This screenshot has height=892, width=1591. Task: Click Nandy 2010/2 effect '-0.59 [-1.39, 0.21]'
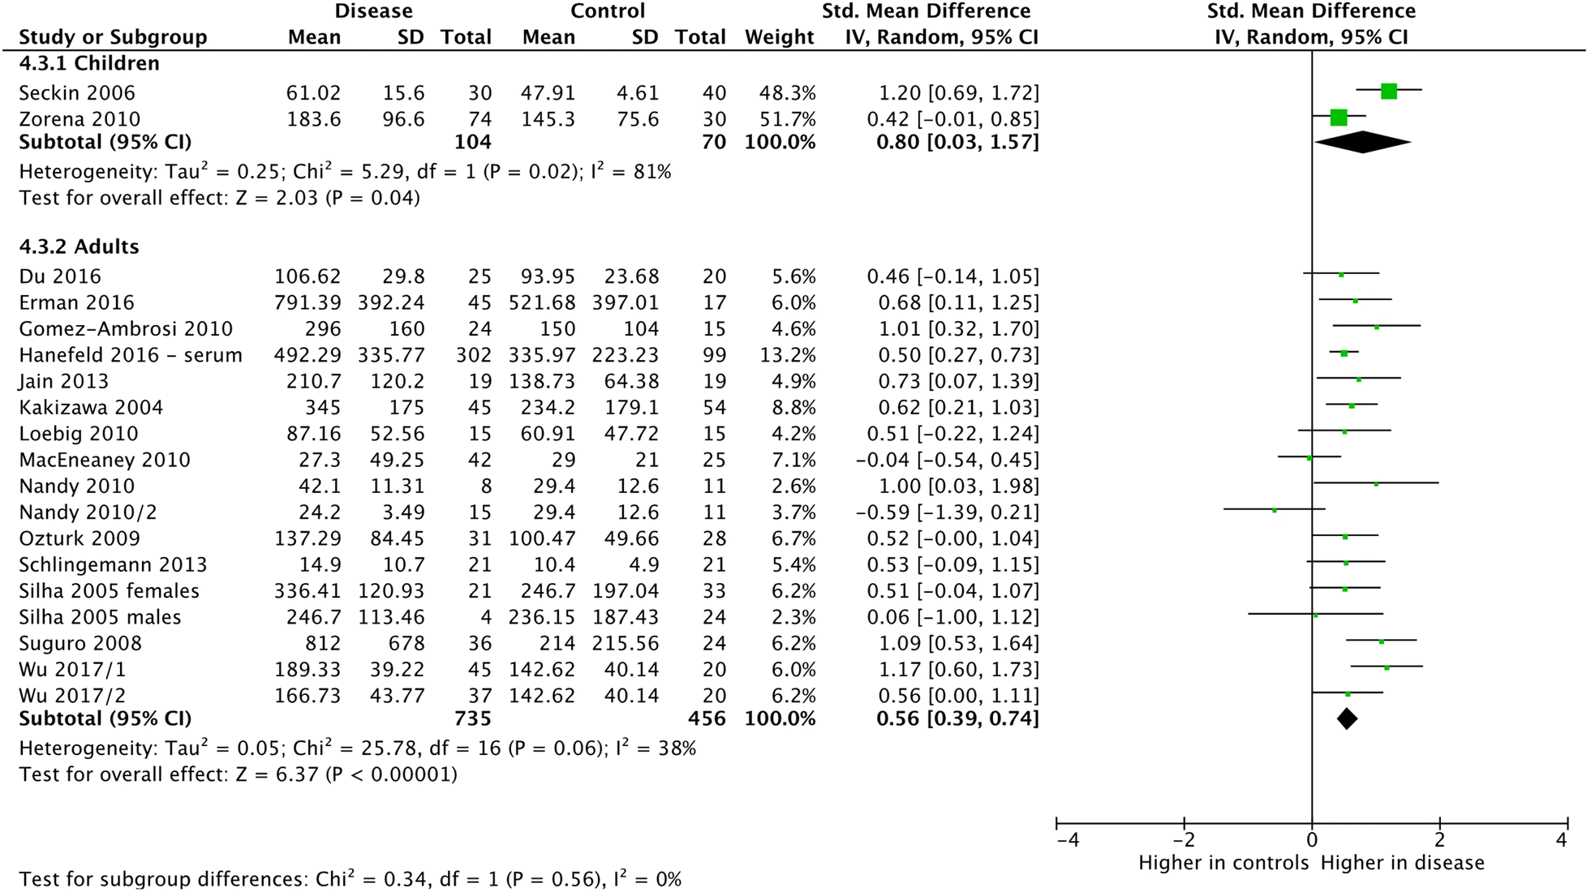(x=947, y=512)
